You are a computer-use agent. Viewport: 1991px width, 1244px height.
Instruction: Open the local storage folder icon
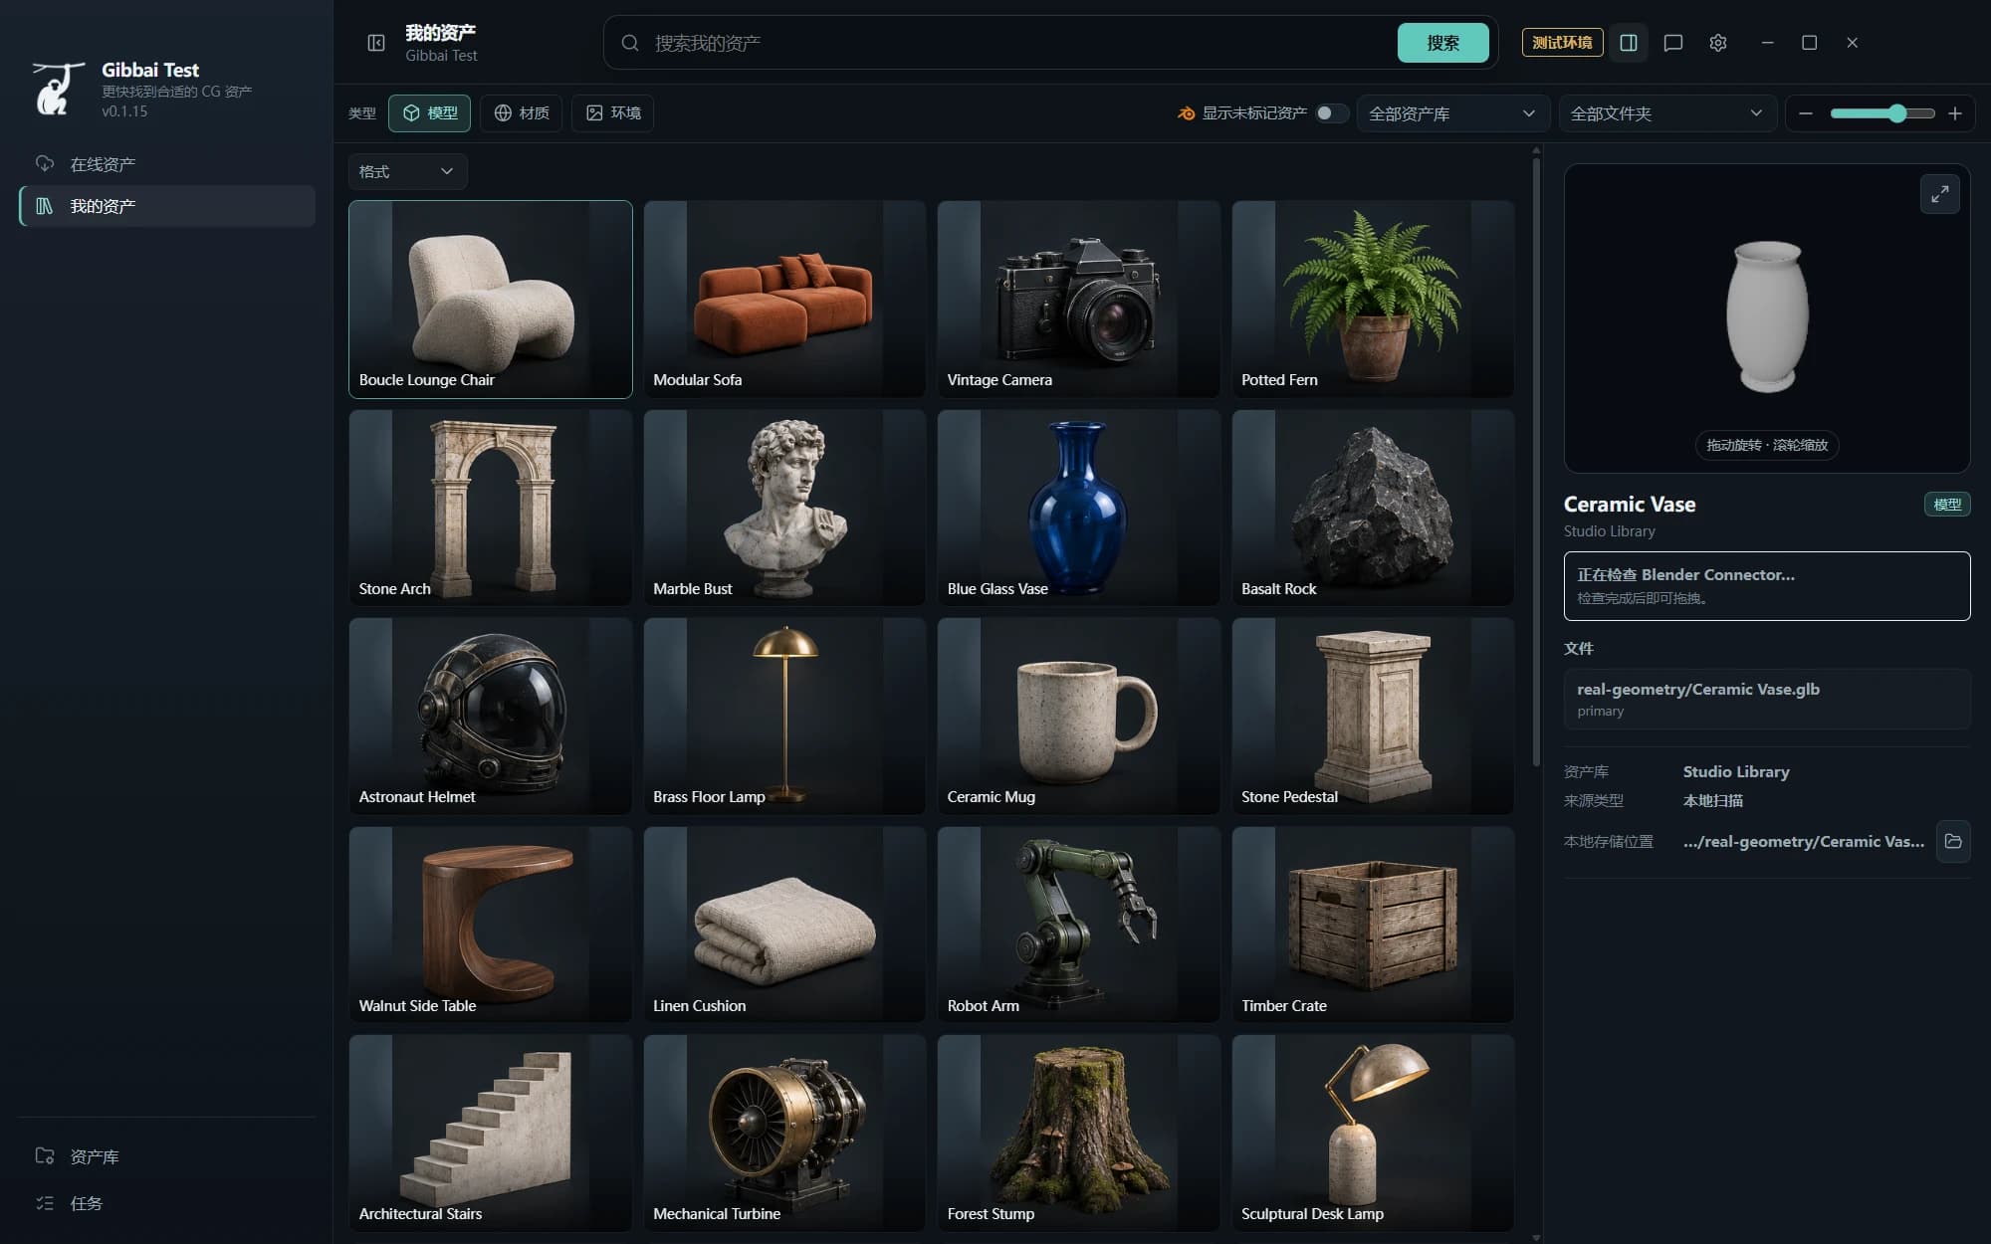click(x=1953, y=841)
